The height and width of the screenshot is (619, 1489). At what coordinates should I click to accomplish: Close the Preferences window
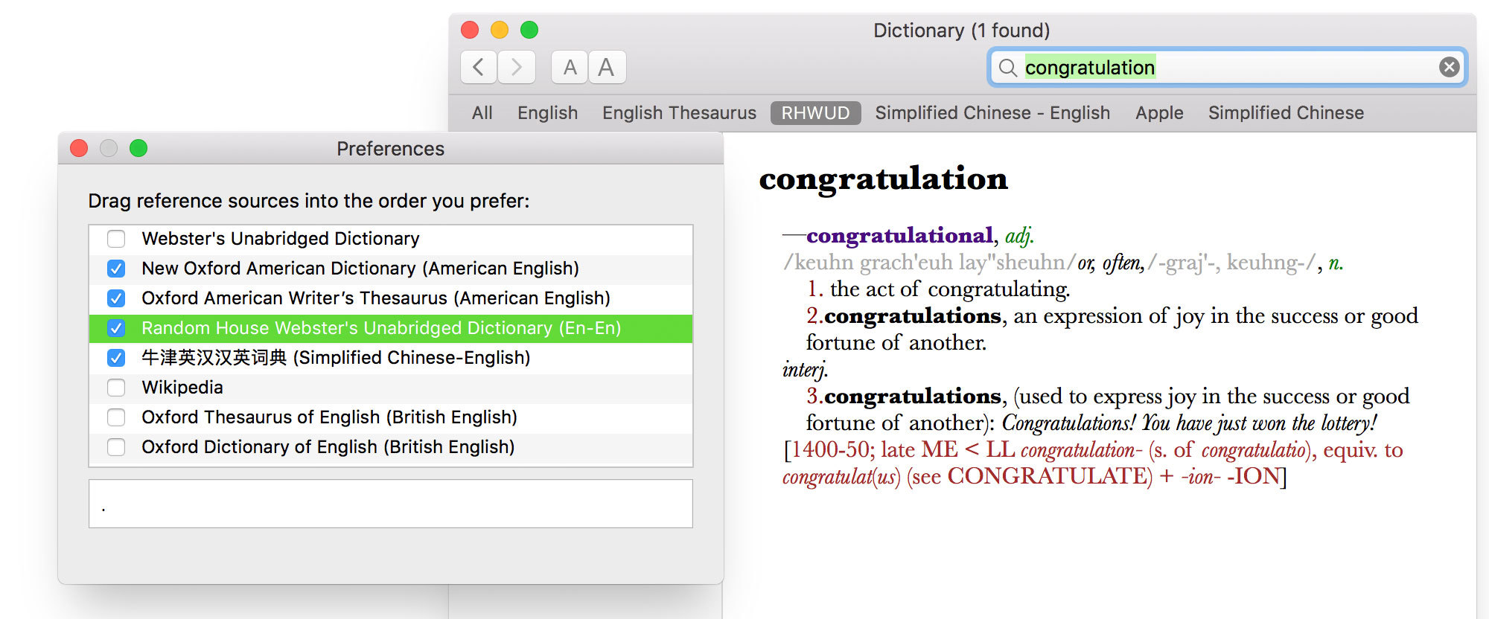point(79,148)
